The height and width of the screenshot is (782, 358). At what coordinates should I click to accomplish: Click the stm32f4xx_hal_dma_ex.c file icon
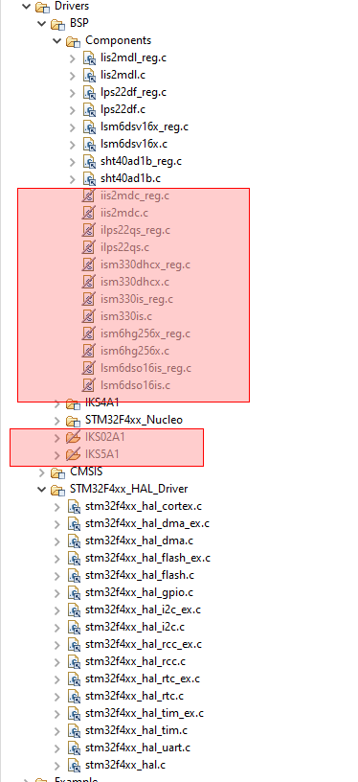click(74, 524)
